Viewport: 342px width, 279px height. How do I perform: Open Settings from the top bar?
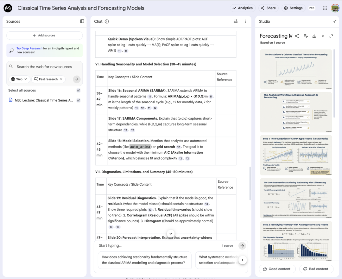click(293, 8)
